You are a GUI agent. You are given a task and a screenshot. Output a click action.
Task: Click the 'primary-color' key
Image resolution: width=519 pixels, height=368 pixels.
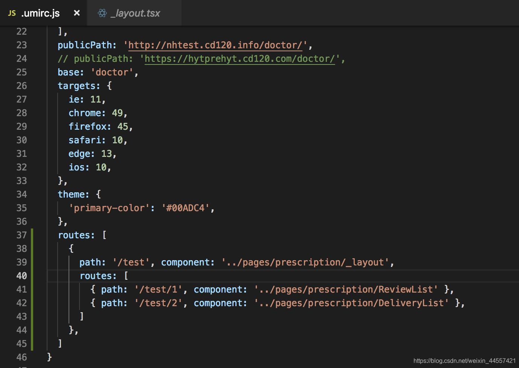coord(109,208)
